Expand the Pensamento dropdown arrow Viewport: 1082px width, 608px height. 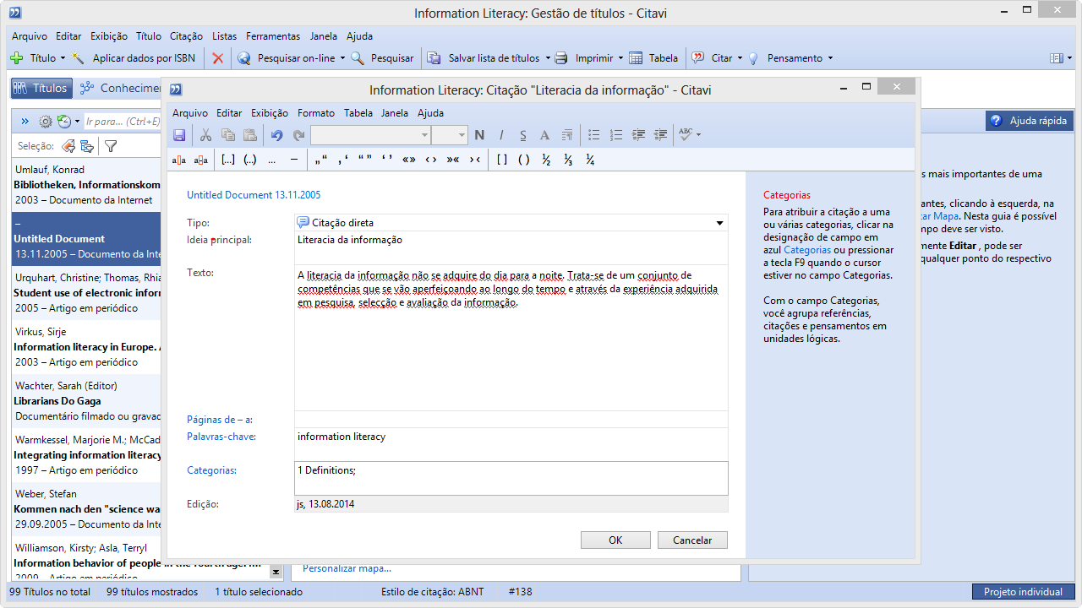830,58
